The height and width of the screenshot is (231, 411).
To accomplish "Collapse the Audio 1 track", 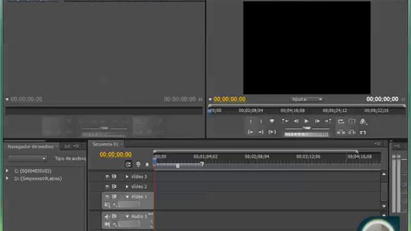I will tap(127, 217).
